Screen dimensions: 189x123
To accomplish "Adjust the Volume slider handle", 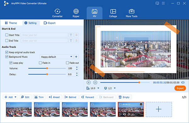I will pyautogui.click(x=47, y=68).
